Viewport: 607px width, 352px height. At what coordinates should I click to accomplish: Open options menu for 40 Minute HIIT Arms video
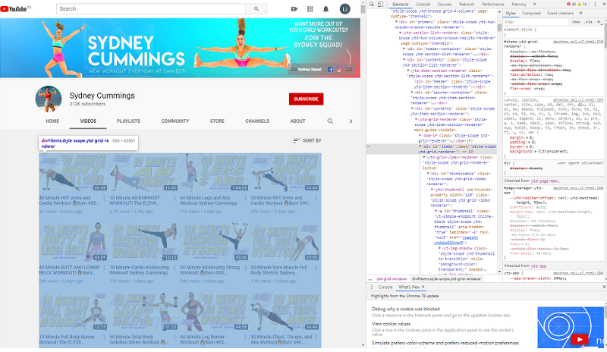click(104, 198)
